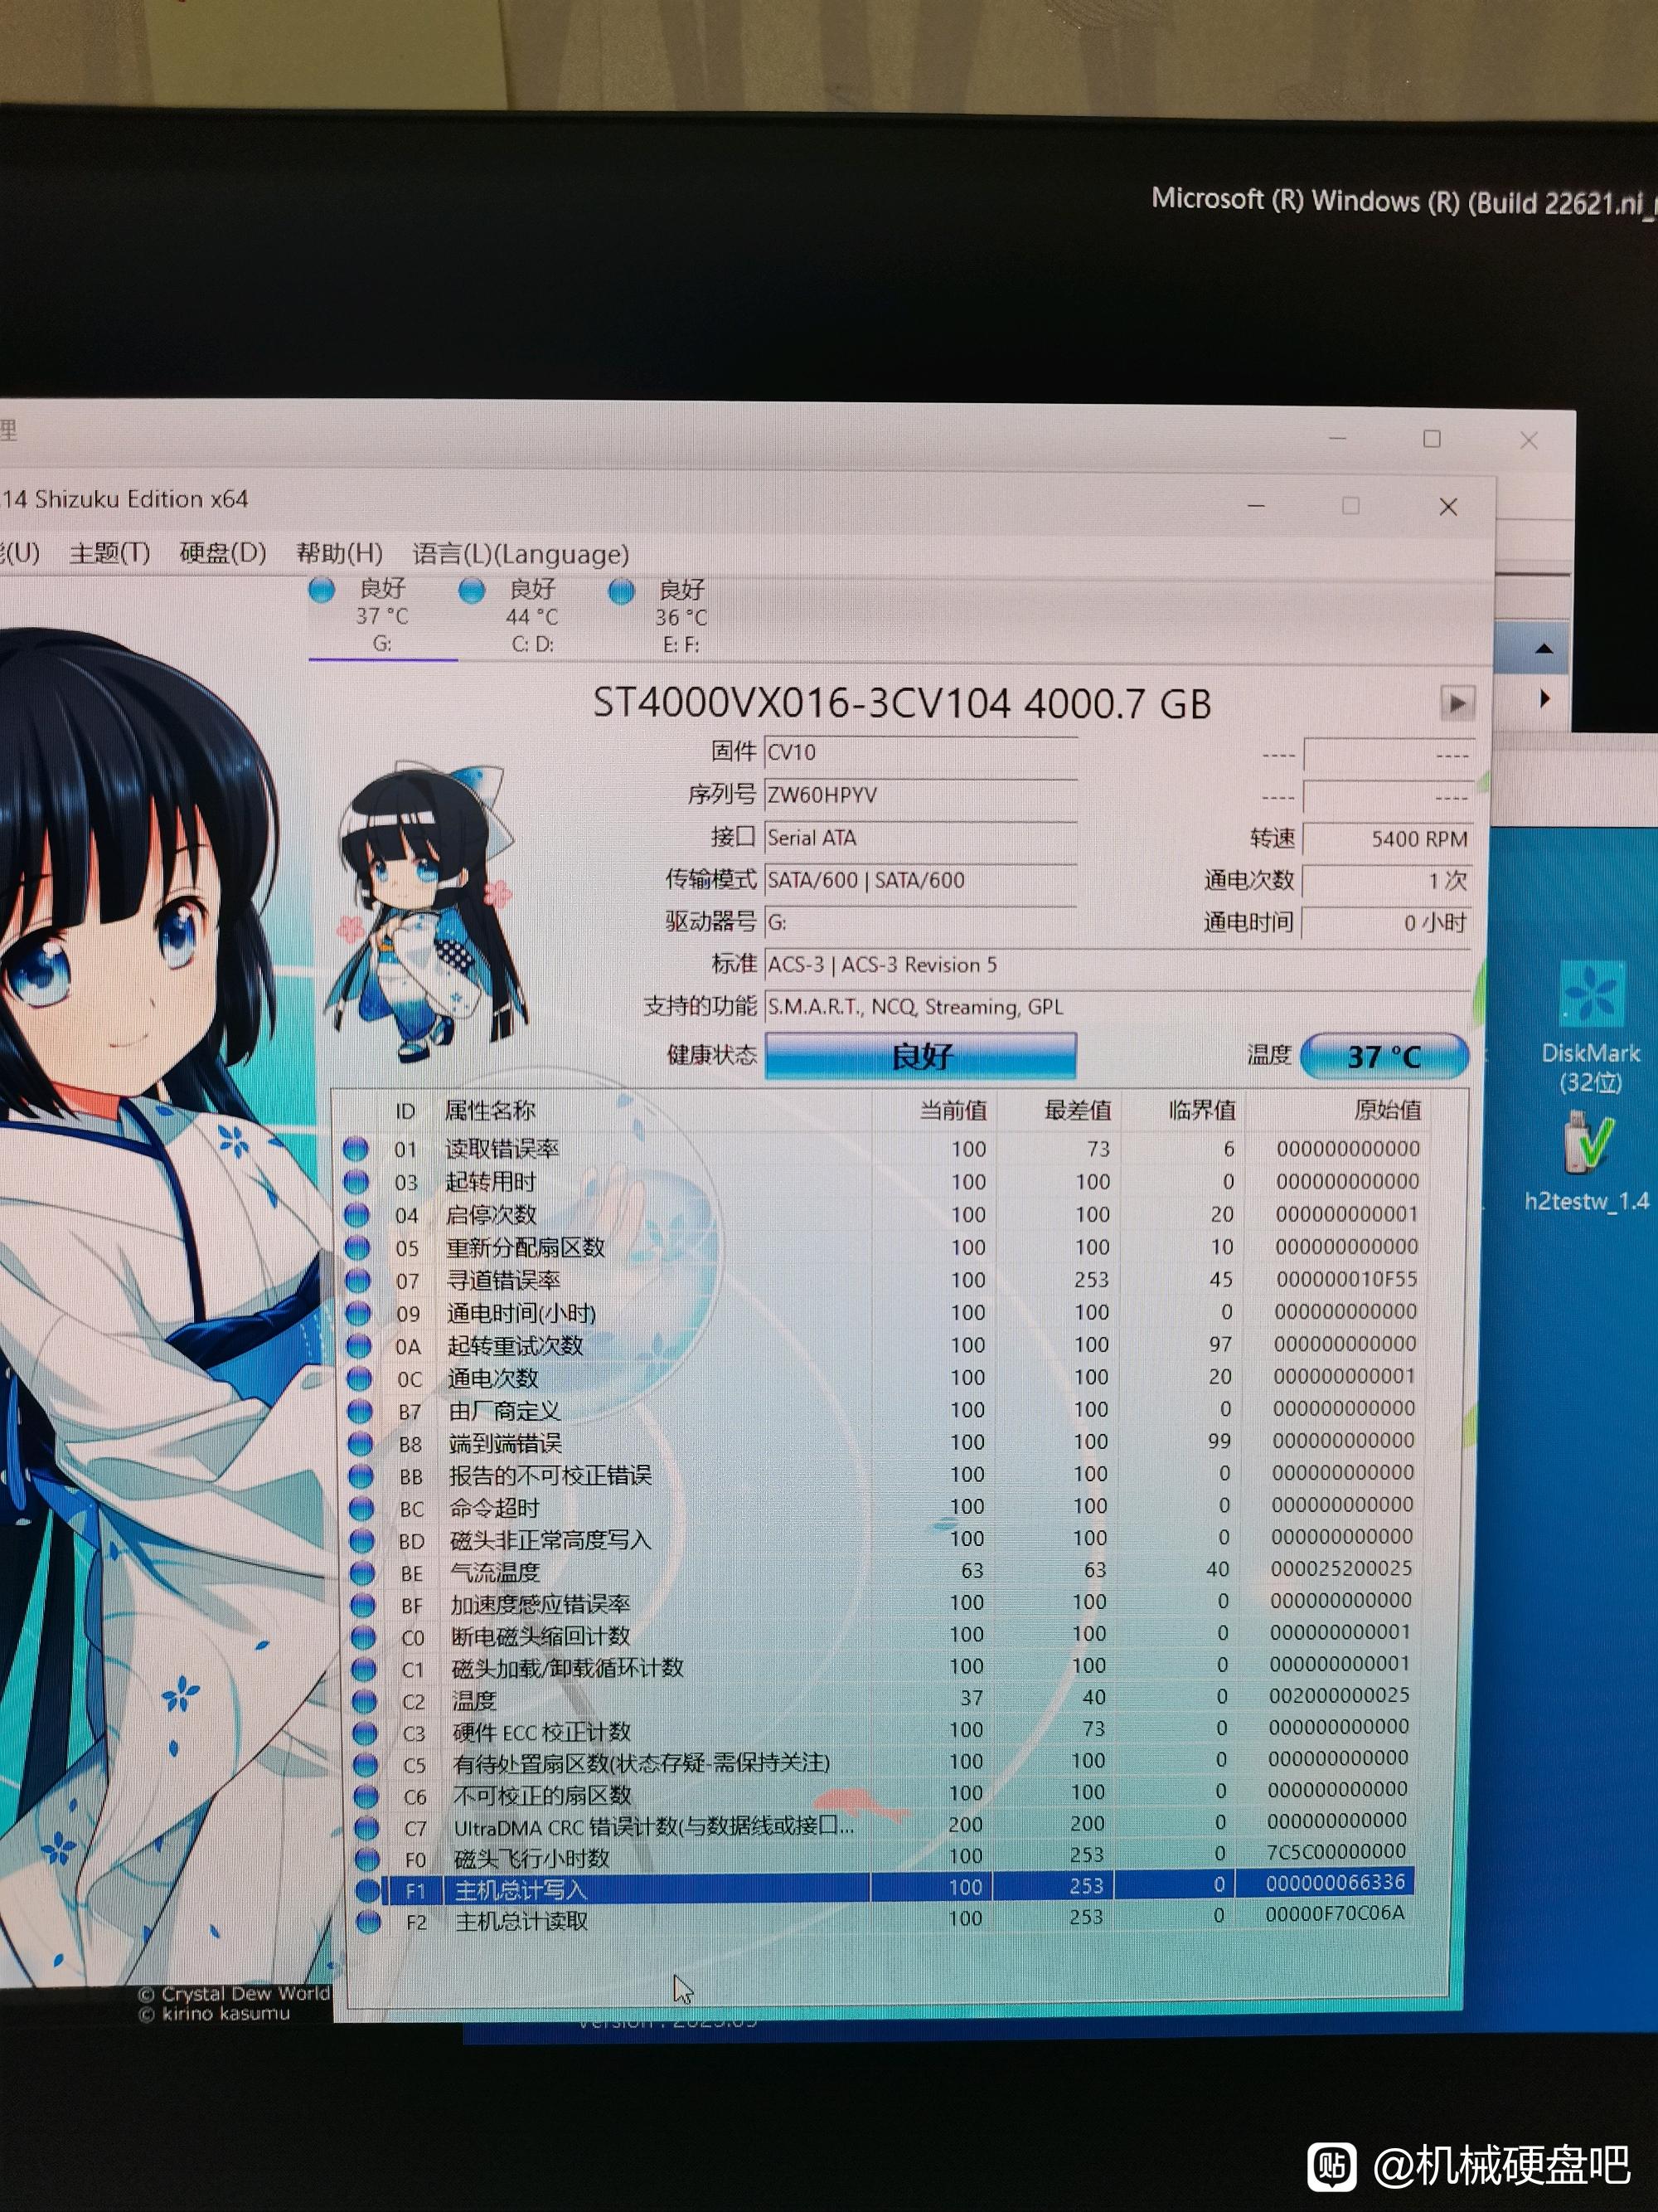Open h2testw_1.4 desktop icon
The width and height of the screenshot is (1658, 2212).
[x=1587, y=1162]
